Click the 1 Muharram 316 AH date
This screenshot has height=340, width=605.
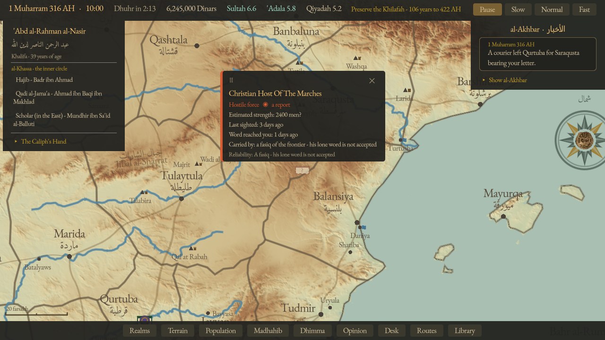[42, 8]
